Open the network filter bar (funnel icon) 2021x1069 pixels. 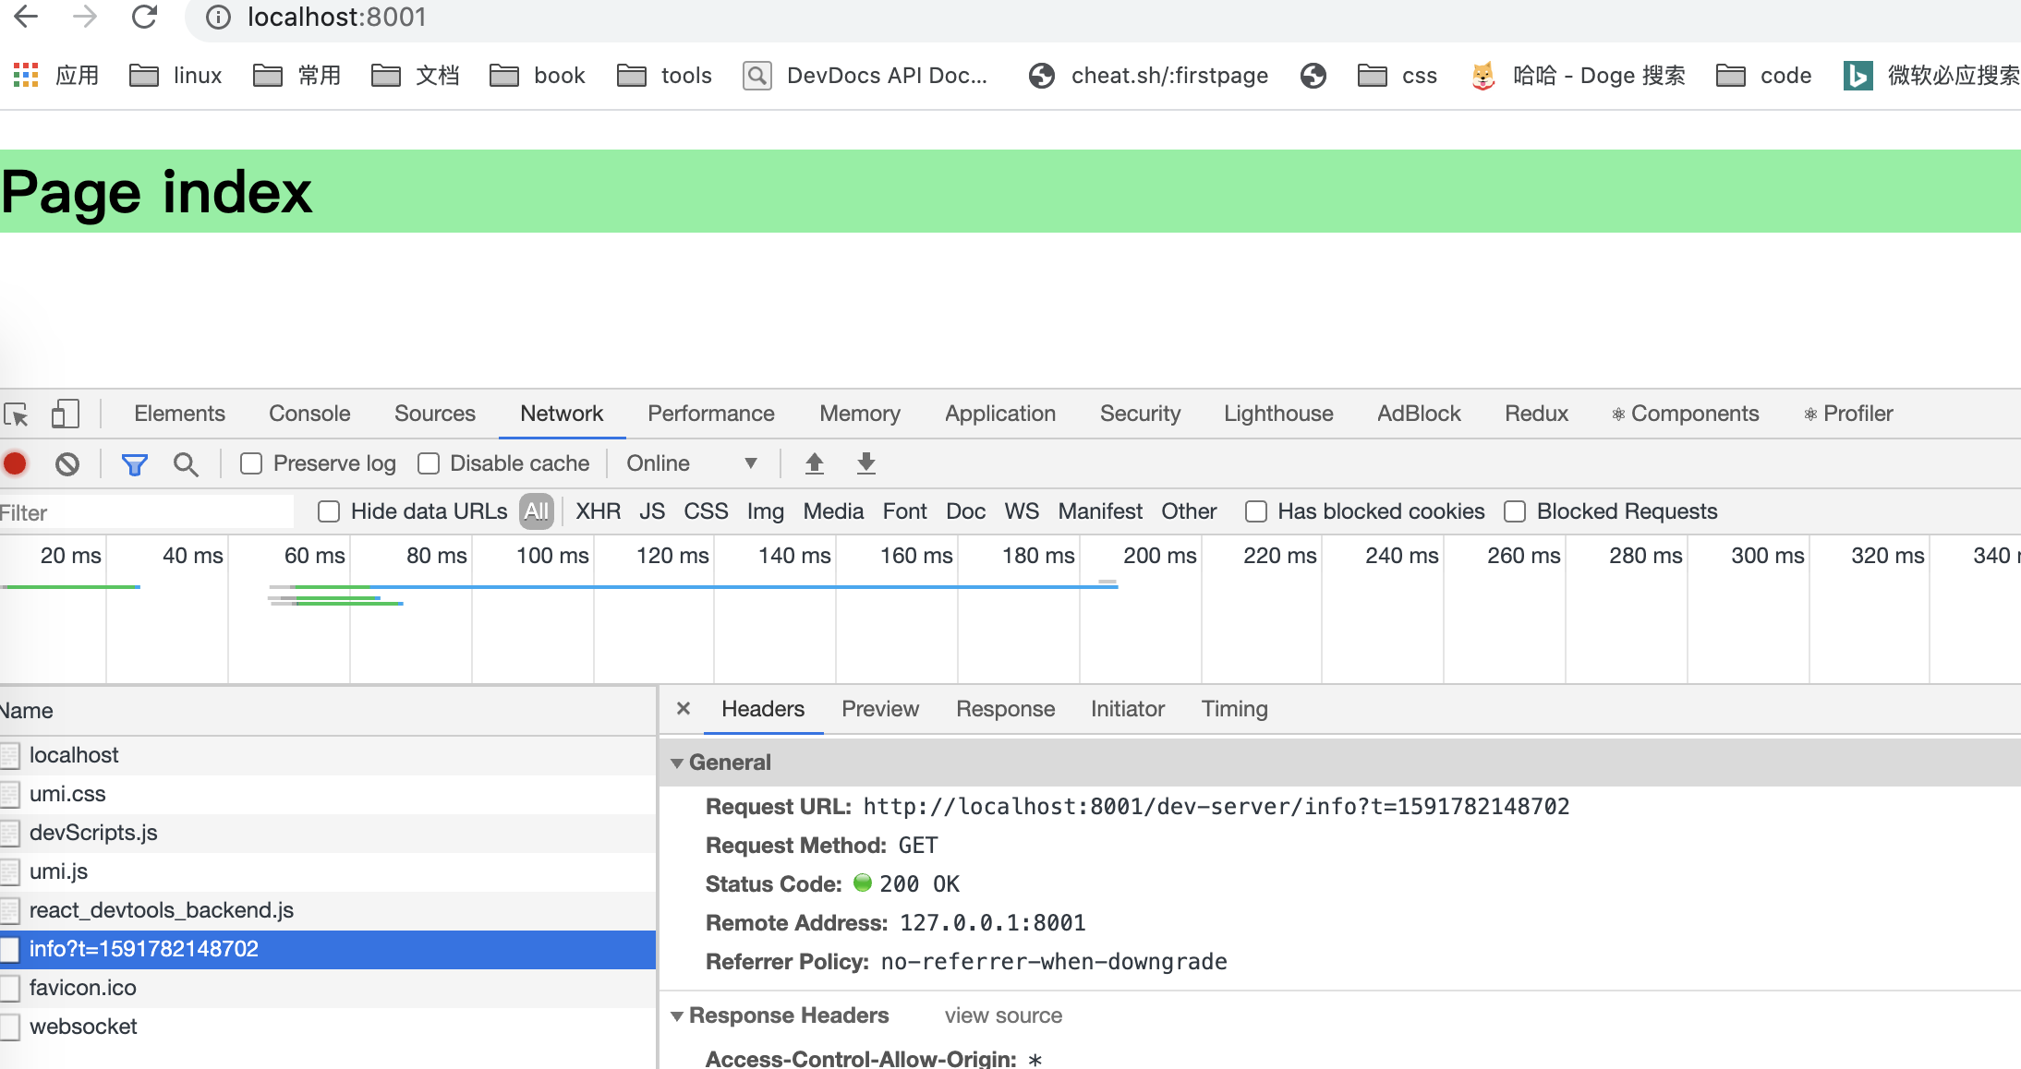135,463
